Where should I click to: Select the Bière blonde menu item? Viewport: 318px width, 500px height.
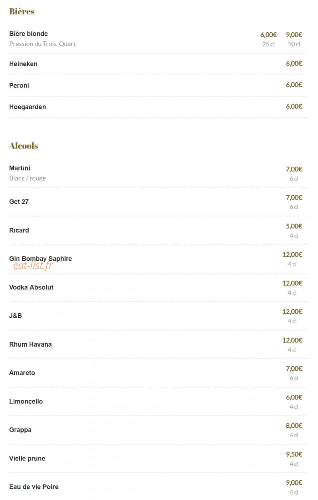[28, 34]
